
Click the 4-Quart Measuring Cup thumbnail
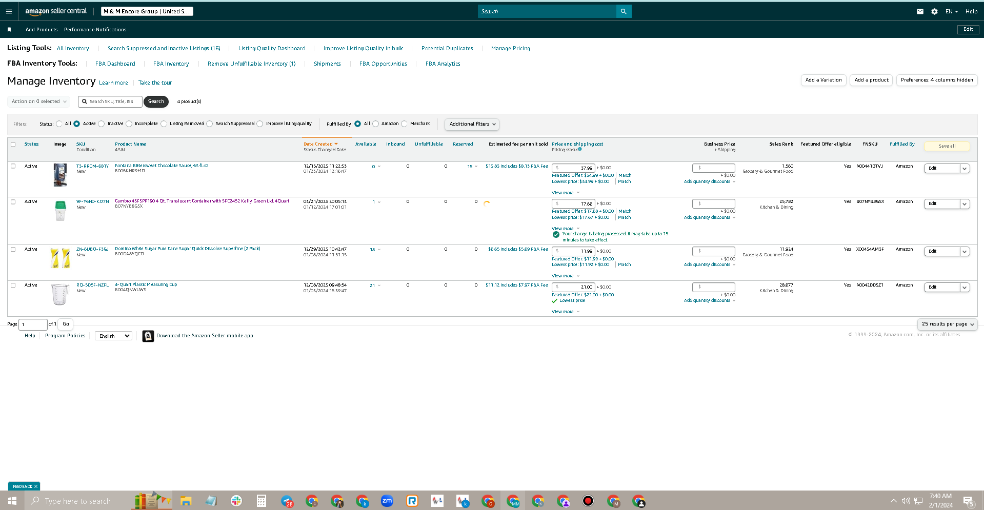[60, 294]
